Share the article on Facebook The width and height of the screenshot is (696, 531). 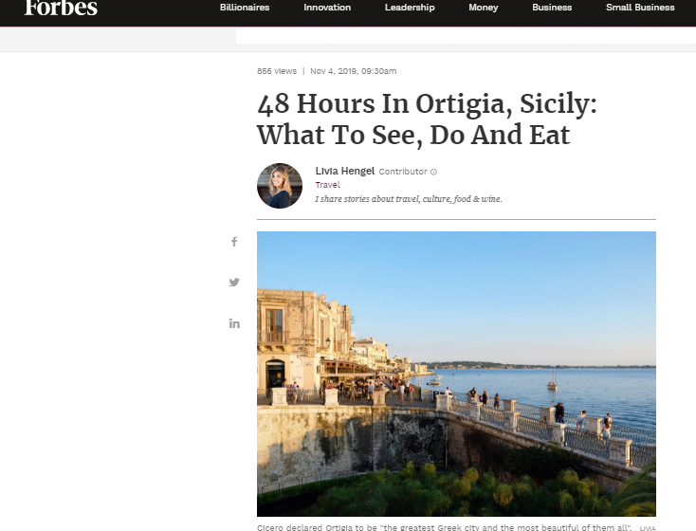(x=234, y=242)
